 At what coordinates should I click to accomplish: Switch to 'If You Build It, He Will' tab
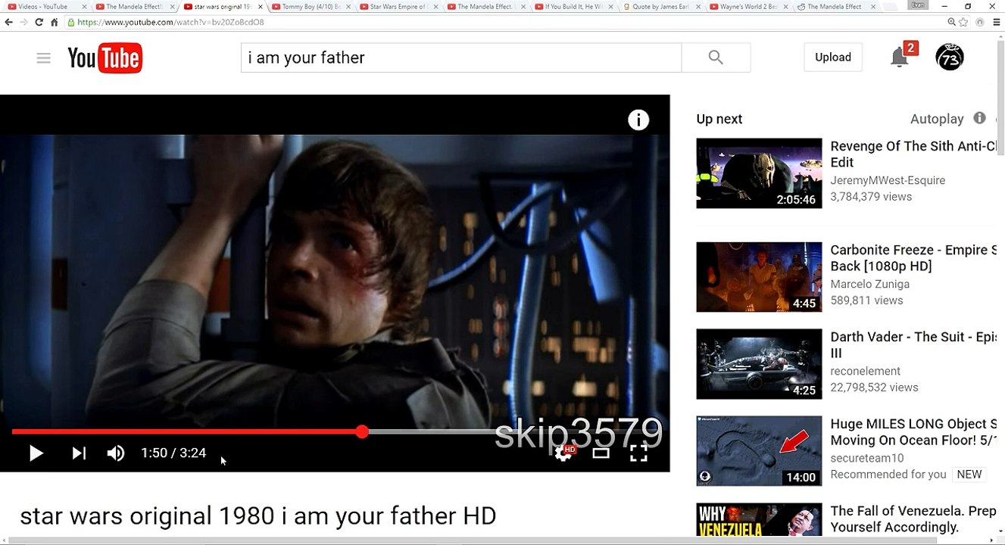point(573,7)
